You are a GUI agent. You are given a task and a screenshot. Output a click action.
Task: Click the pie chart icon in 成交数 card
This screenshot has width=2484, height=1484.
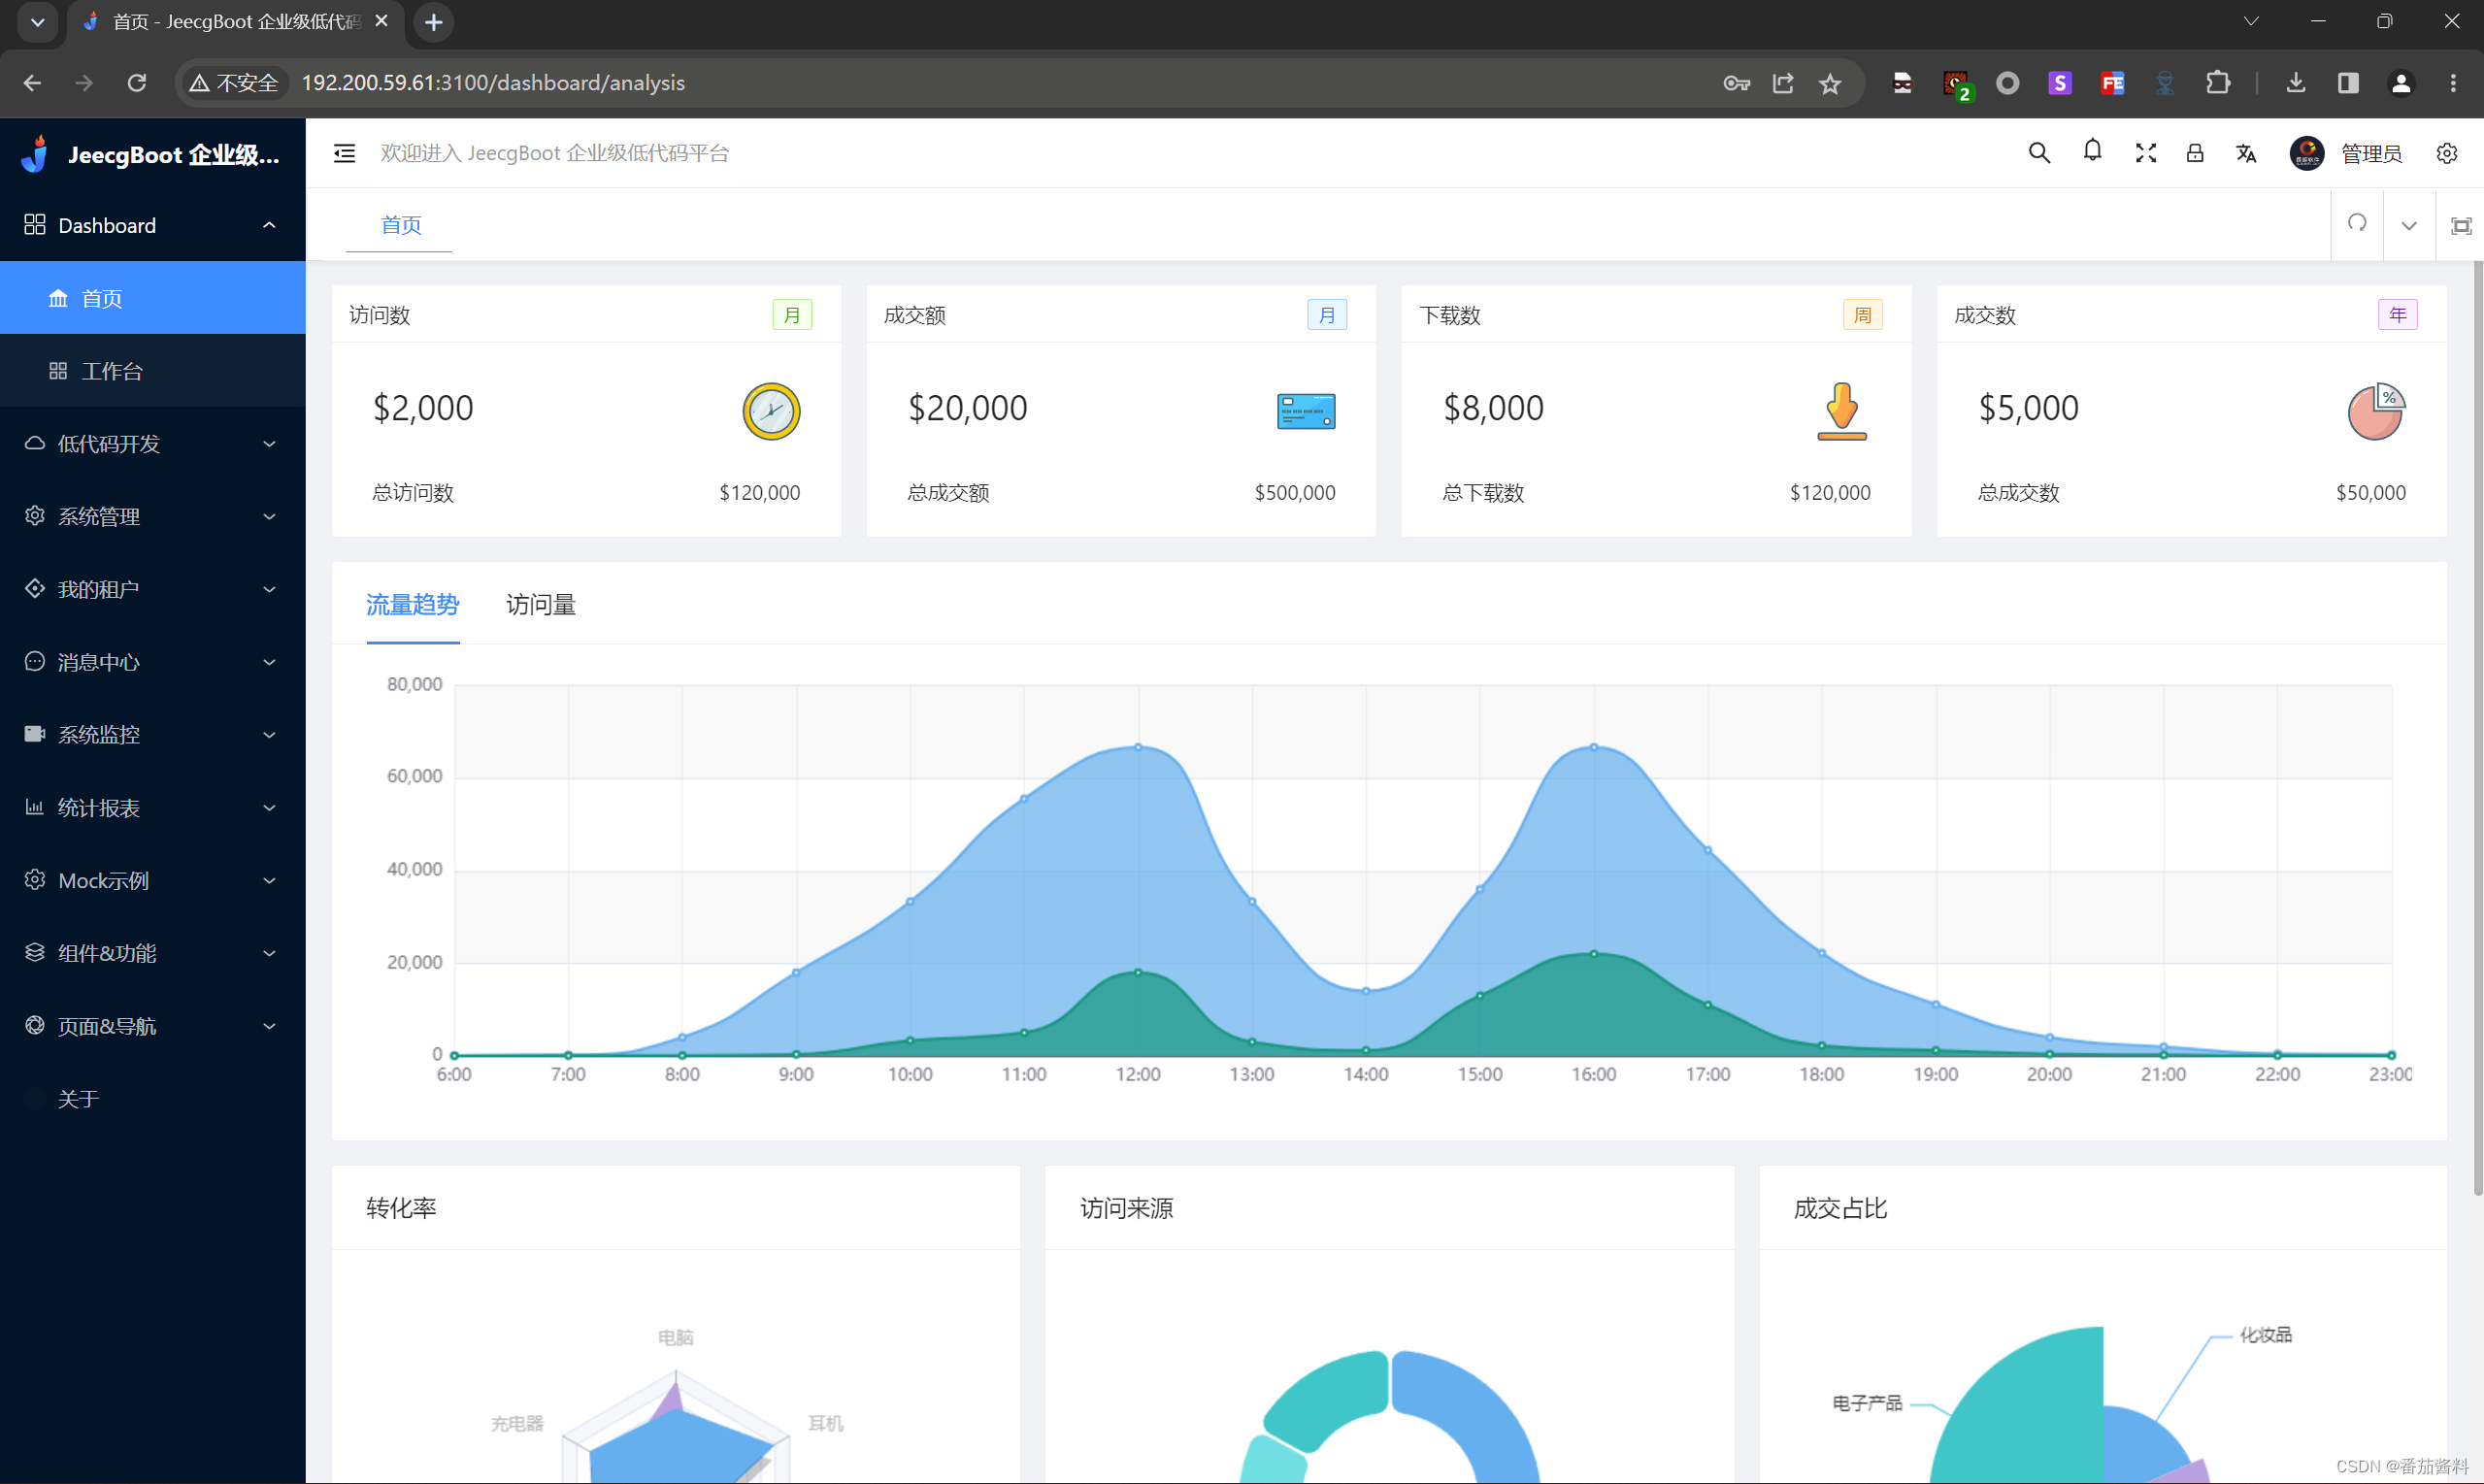[2376, 411]
